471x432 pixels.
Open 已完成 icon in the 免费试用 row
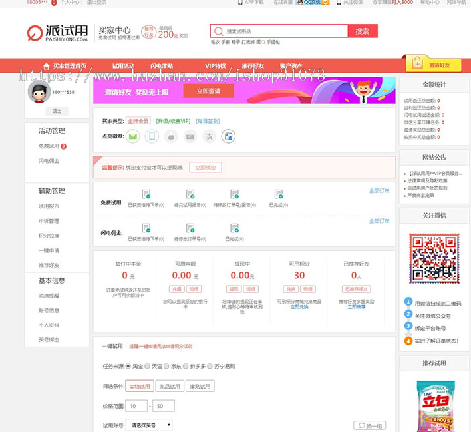point(279,194)
